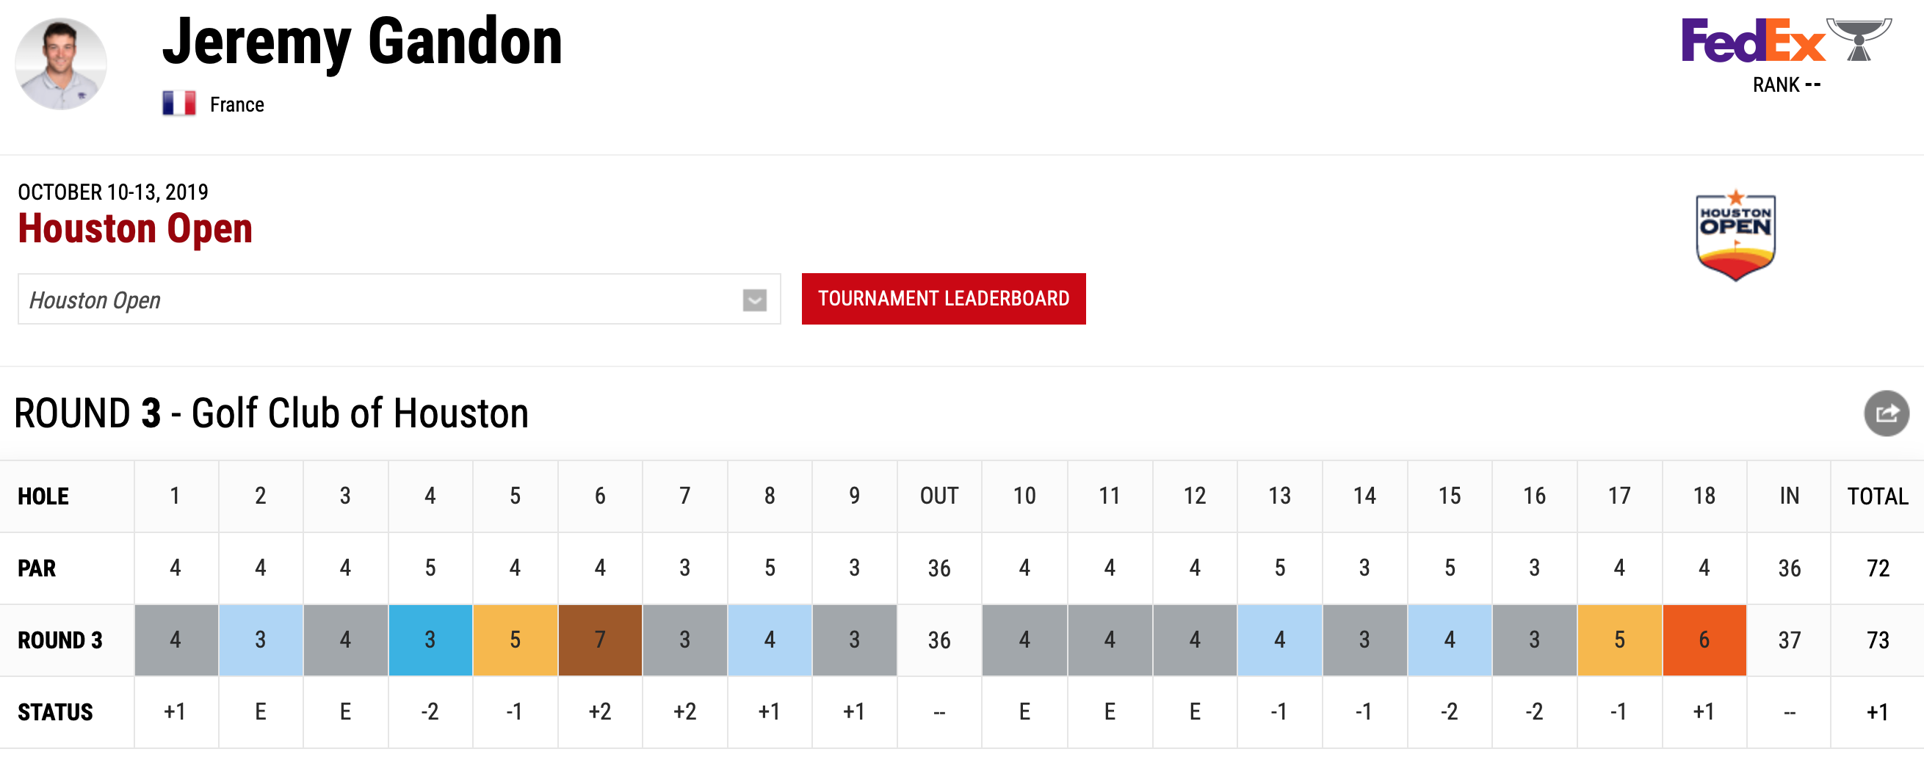Click the hole 13 header cell
Viewport: 1924px width, 771px height.
point(1279,496)
